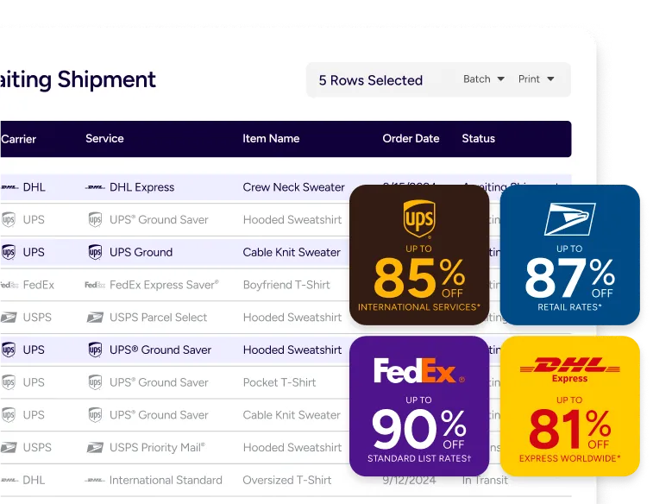Click the FedEx logo on purple card

pos(418,370)
